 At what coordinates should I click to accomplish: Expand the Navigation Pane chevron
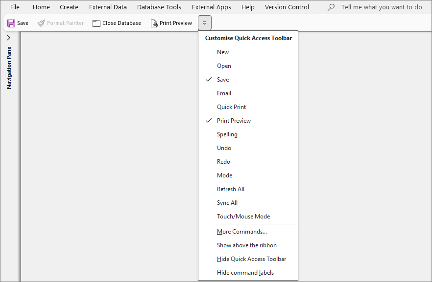click(x=8, y=38)
